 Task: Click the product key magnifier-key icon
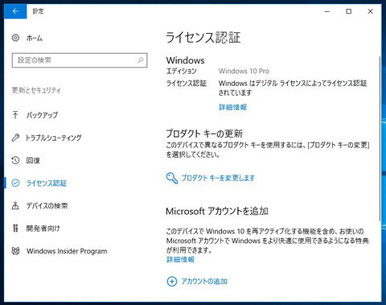(172, 178)
